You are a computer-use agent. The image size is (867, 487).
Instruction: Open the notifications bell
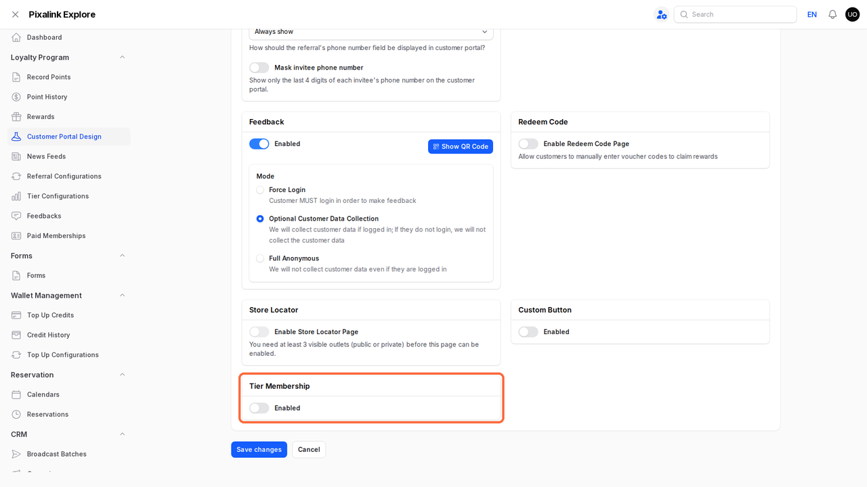pyautogui.click(x=832, y=14)
